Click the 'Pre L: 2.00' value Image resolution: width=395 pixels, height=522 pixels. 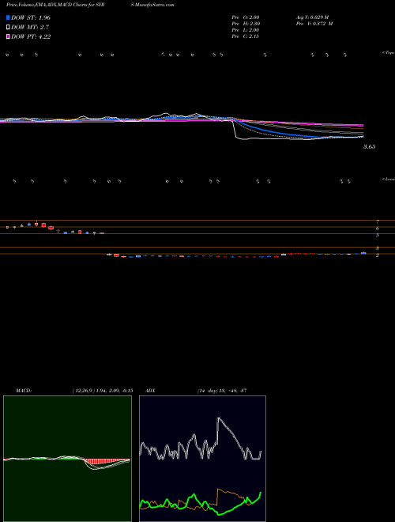[x=246, y=30]
